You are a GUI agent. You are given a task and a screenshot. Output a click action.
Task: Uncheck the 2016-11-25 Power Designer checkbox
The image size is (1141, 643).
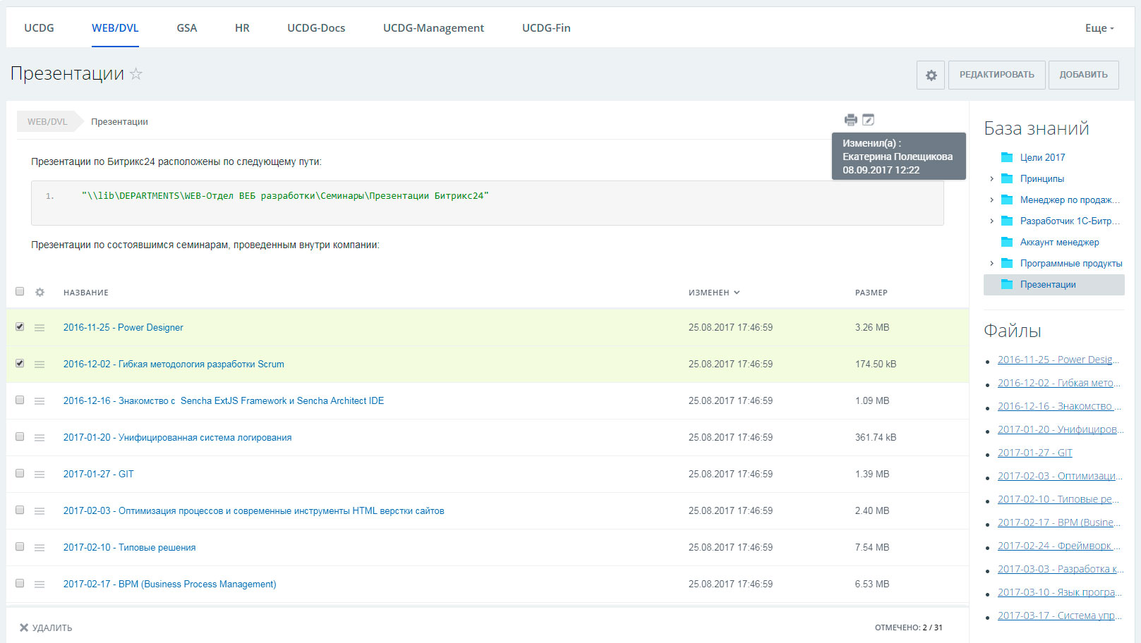(x=20, y=326)
